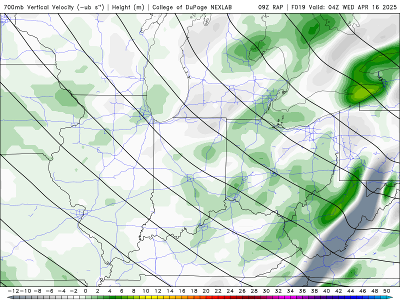Click the 30 colorbar number
Image resolution: width=400 pixels, height=300 pixels.
coord(266,291)
